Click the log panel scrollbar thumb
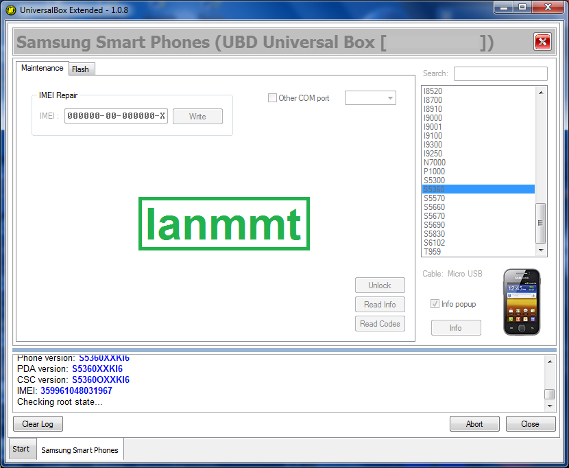569x468 pixels. [x=550, y=395]
